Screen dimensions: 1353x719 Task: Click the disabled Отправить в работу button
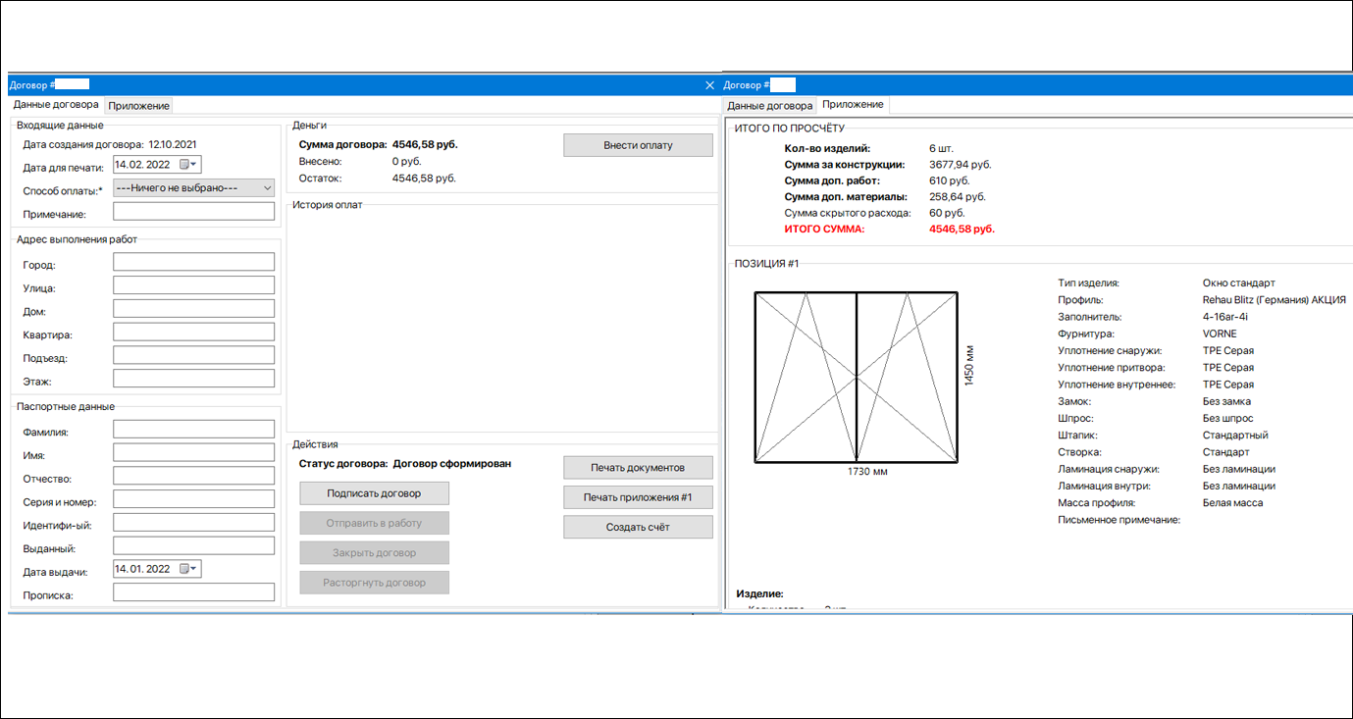(x=374, y=523)
